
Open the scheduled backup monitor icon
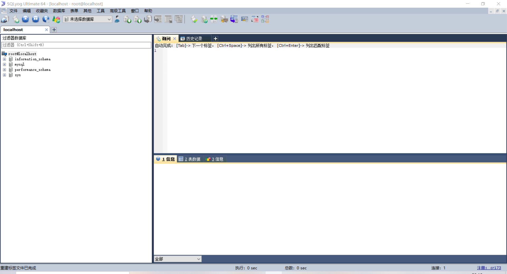tap(234, 19)
